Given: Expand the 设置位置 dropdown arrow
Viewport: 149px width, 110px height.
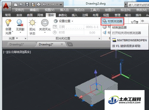Looking at the screenshot, I should click(72, 21).
